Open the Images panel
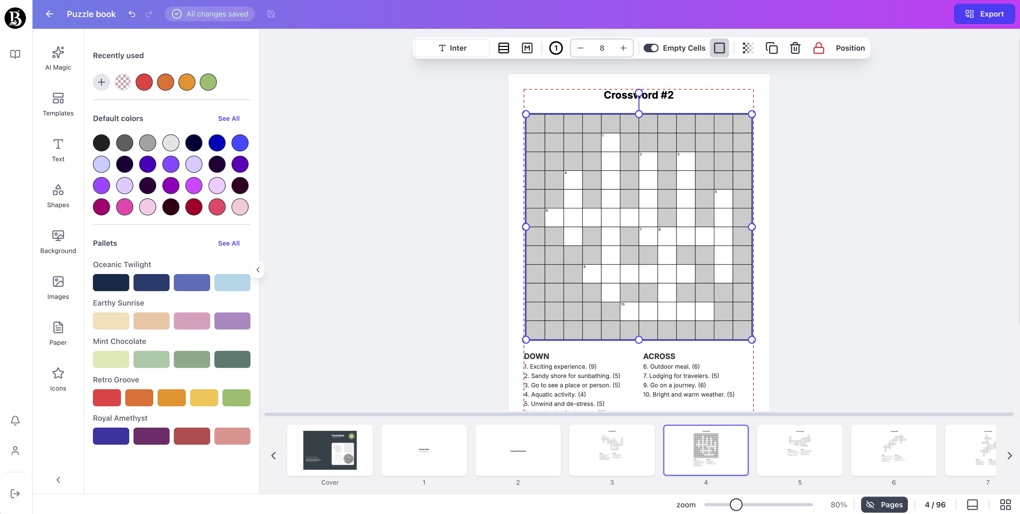This screenshot has width=1020, height=514. (x=58, y=287)
